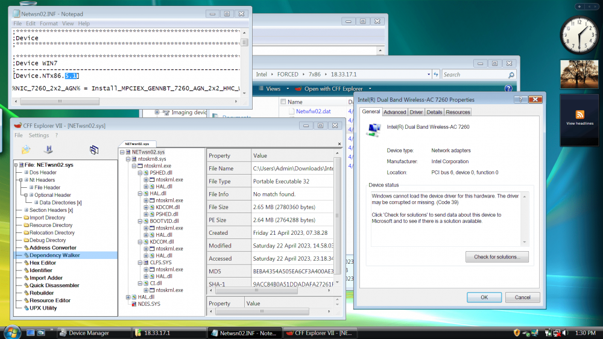Click OK in the Properties dialog
603x339 pixels.
(x=484, y=297)
